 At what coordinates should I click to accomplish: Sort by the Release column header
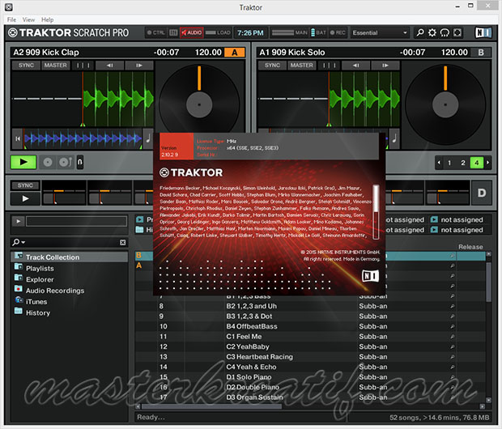(470, 247)
